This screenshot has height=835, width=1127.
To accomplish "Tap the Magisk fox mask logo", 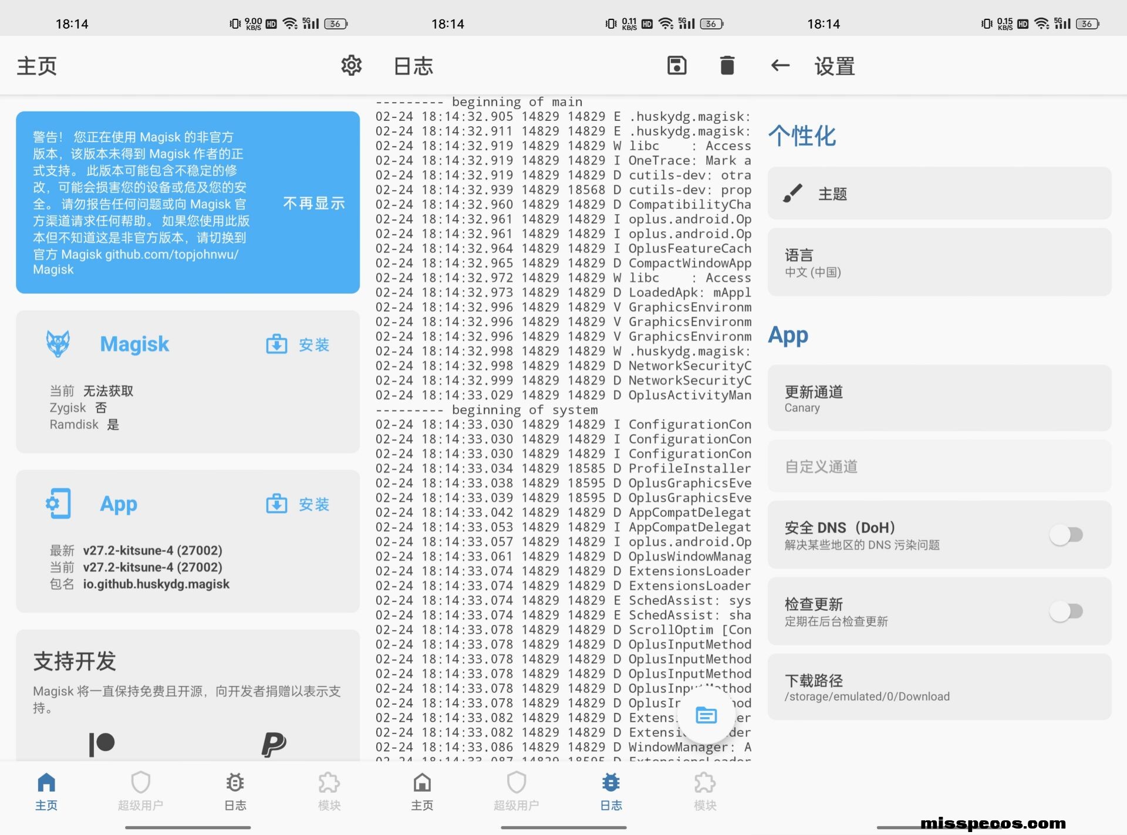I will (x=58, y=344).
